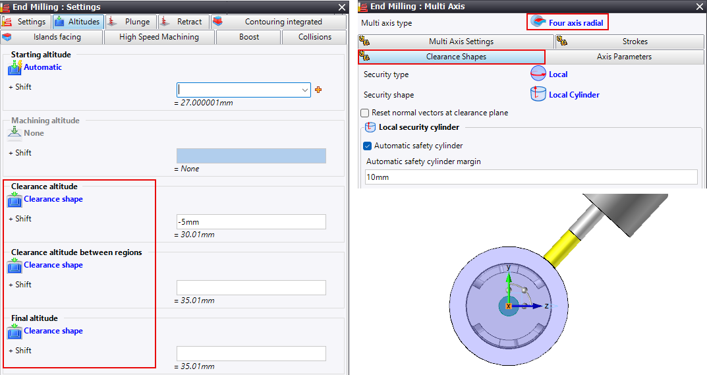Click the Clearance altitude Clearance shape icon
Image resolution: width=707 pixels, height=375 pixels.
coord(15,200)
